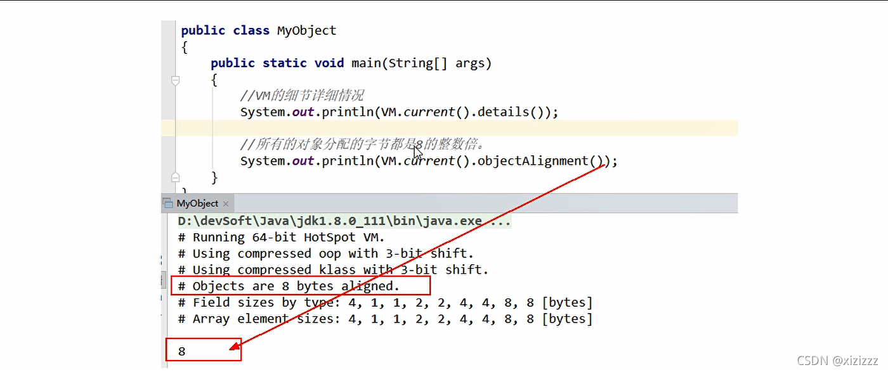The image size is (888, 372).
Task: Click '# Running 64-bit HotSpot VM.' console line
Action: tap(281, 238)
